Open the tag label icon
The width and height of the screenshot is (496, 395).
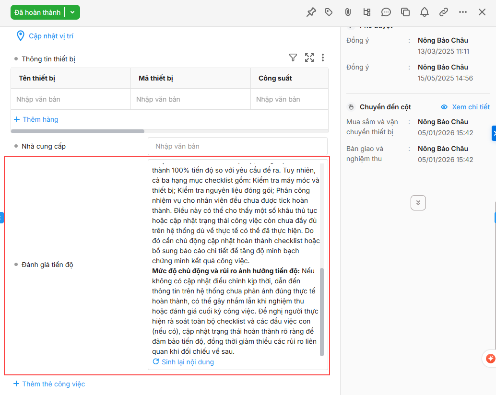click(x=329, y=12)
